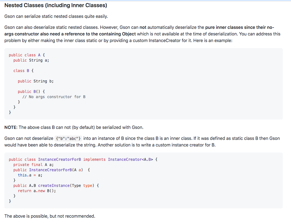This screenshot has height=224, width=291.
Task: Click the sentence "The above is possible, but not recommended."
Action: (50, 216)
